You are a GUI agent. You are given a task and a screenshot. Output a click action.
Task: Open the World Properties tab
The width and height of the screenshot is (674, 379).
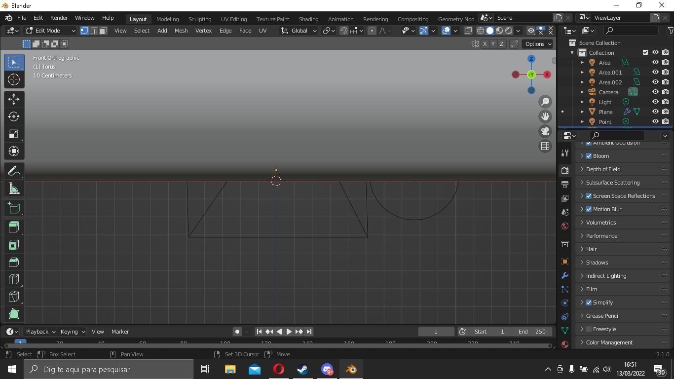pos(565,226)
